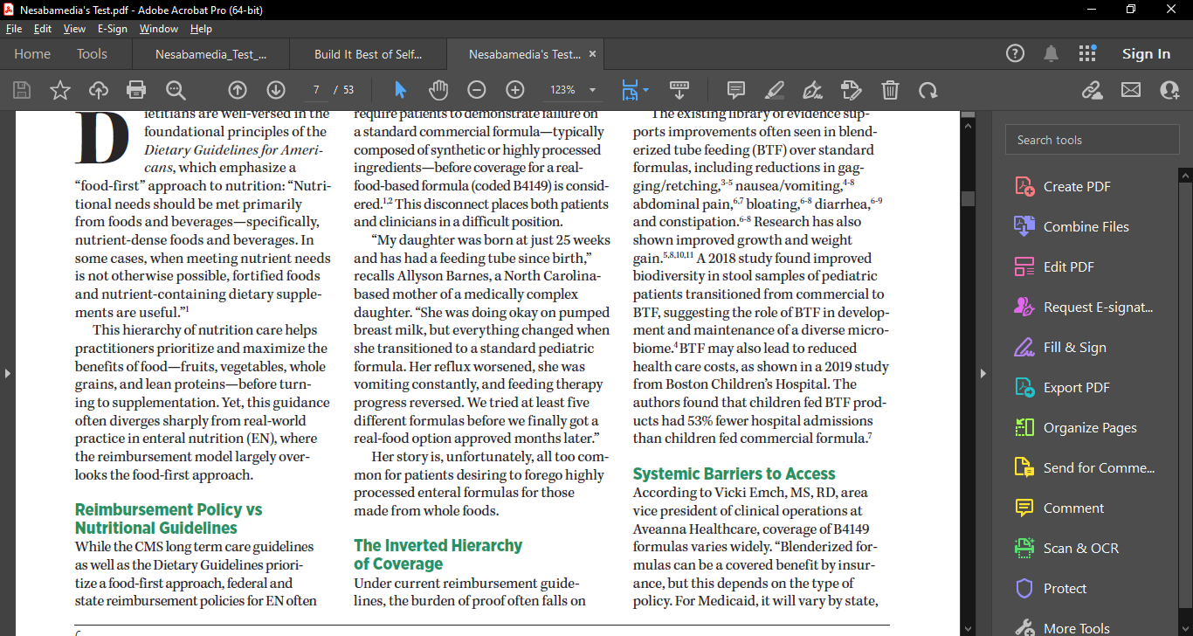
Task: Open the E-Sign menu
Action: (x=112, y=29)
